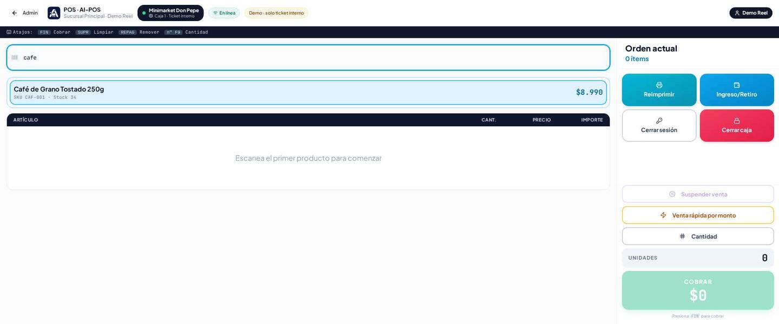Viewport: 779px width, 324px height.
Task: Click the hash icon beside Cantidad
Action: [683, 236]
